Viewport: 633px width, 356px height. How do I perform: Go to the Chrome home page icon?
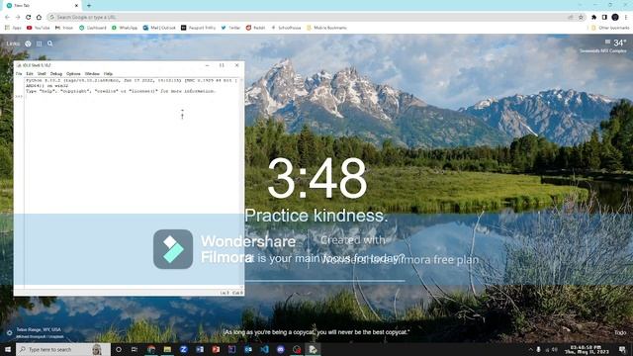coord(39,18)
